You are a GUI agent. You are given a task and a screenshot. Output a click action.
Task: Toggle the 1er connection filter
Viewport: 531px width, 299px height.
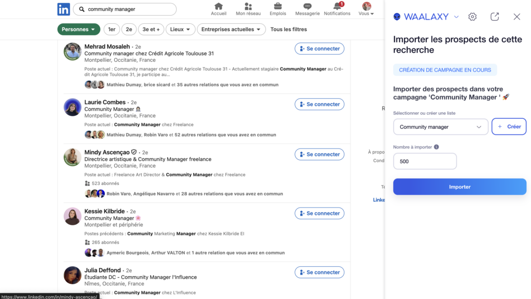(x=111, y=29)
